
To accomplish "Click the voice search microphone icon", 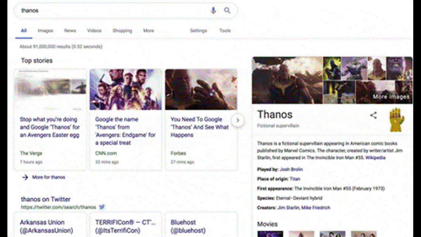I will tap(213, 10).
